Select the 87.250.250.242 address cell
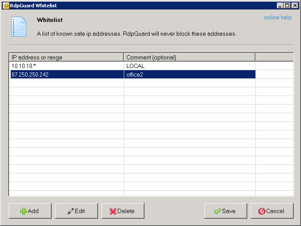 (66, 74)
